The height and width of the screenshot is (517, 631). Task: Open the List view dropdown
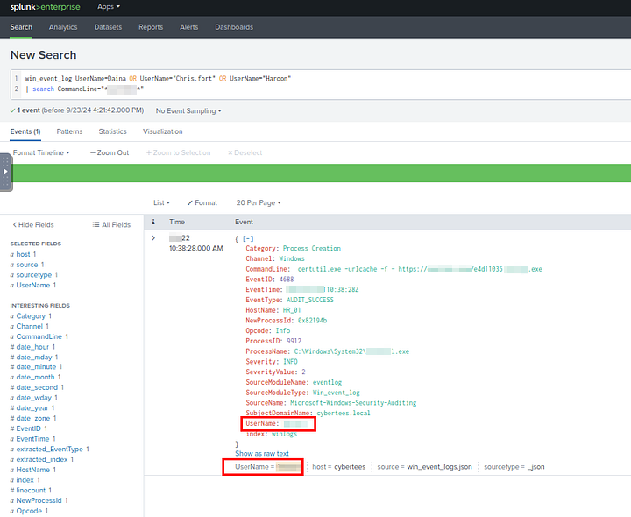coord(161,202)
